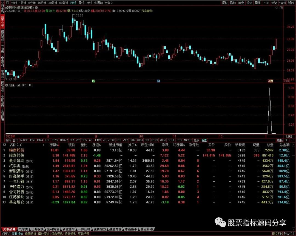This screenshot has width=296, height=236.
Task: Select the MACD indicator
Action: 24,140
